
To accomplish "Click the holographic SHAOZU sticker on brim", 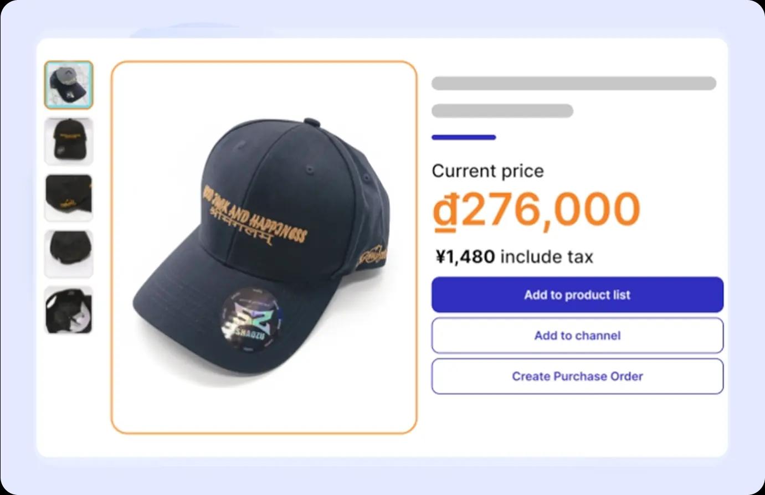I will click(251, 319).
